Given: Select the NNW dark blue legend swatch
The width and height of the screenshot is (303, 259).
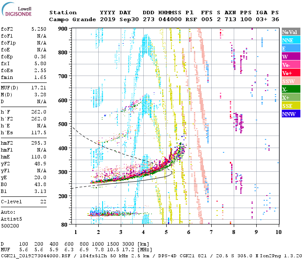Looking at the screenshot, I should click(x=291, y=114).
